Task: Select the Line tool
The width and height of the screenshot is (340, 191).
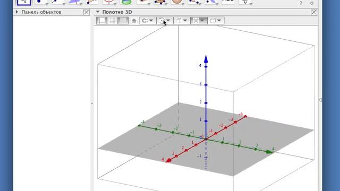Action: coord(58,2)
